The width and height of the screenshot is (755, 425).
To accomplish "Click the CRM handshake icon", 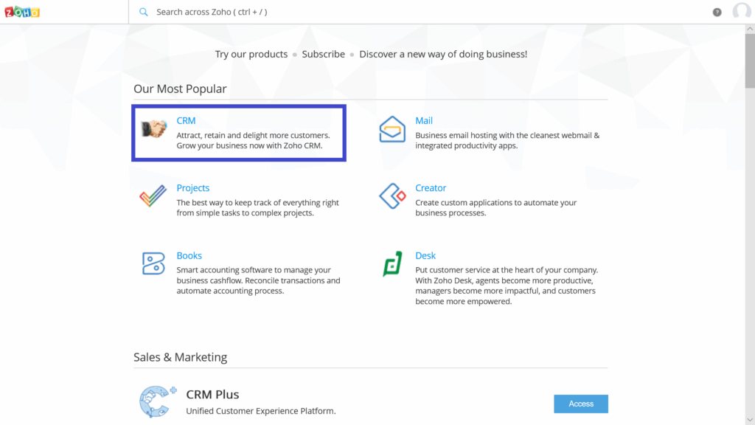I will 153,128.
